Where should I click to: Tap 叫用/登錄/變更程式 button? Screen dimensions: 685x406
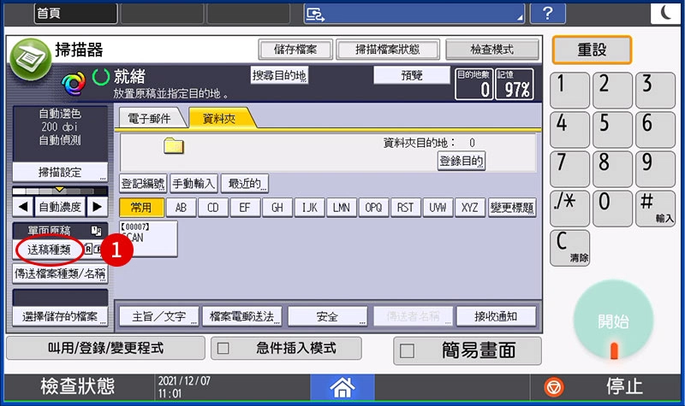(x=105, y=348)
